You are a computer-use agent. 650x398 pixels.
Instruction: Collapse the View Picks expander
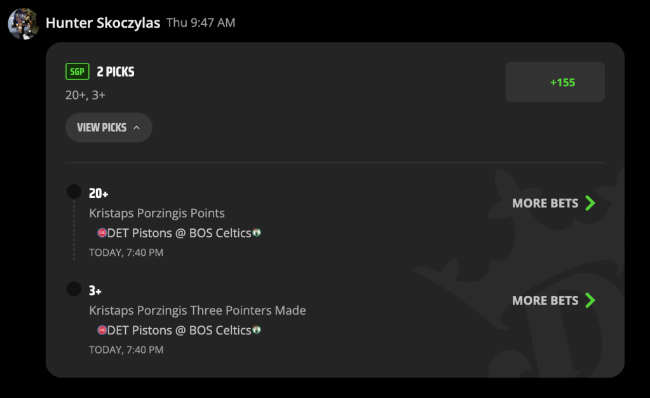(109, 128)
